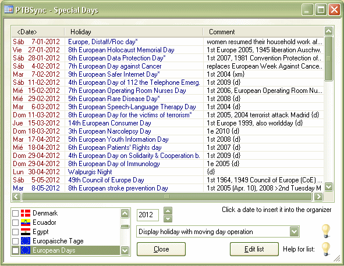Click the Help for list lightbulb icon
The width and height of the screenshot is (344, 266).
click(x=326, y=249)
